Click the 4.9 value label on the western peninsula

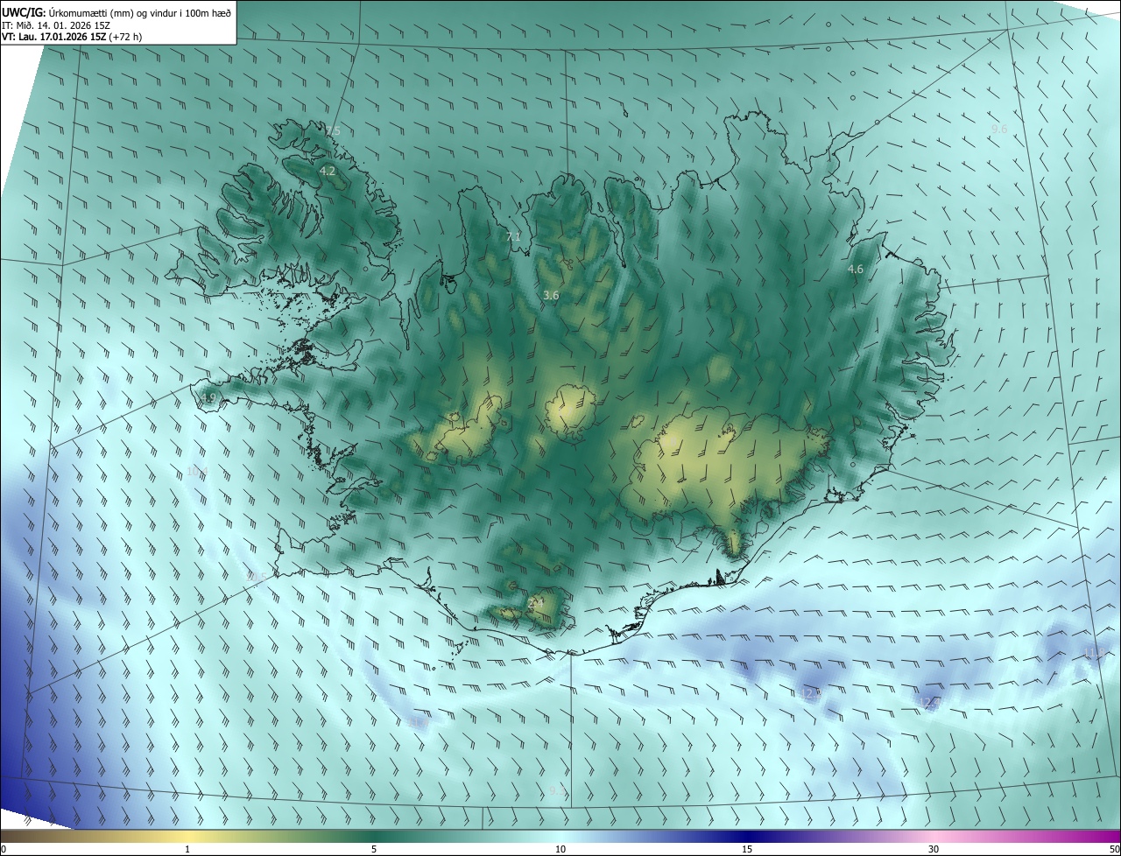click(208, 398)
